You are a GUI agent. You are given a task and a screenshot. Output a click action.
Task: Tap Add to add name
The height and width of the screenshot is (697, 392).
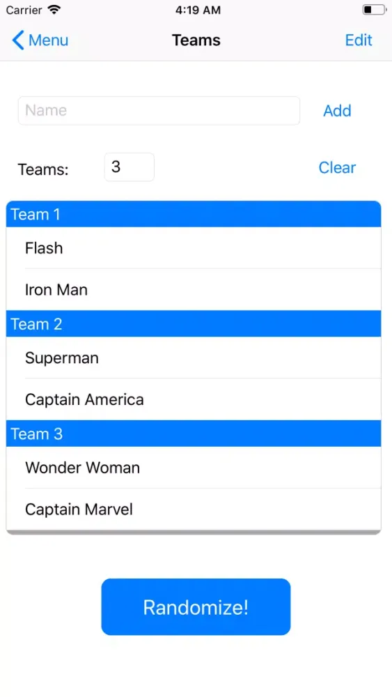(337, 111)
